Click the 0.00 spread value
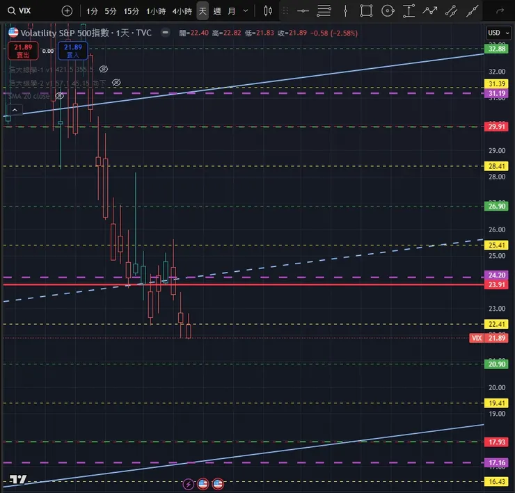This screenshot has width=515, height=493. click(48, 51)
